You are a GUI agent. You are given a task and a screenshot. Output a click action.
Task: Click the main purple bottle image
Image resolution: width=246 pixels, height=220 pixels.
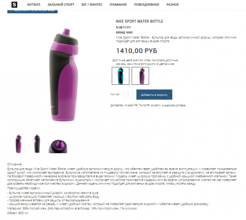tap(64, 75)
